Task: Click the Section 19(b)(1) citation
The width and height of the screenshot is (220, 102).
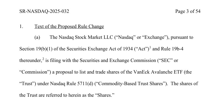Action: (x=35, y=49)
